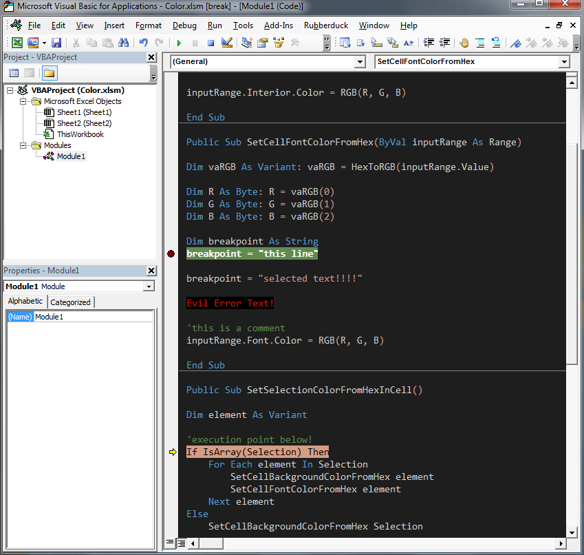Image resolution: width=584 pixels, height=555 pixels.
Task: Toggle Design Mode icon
Action: [227, 43]
